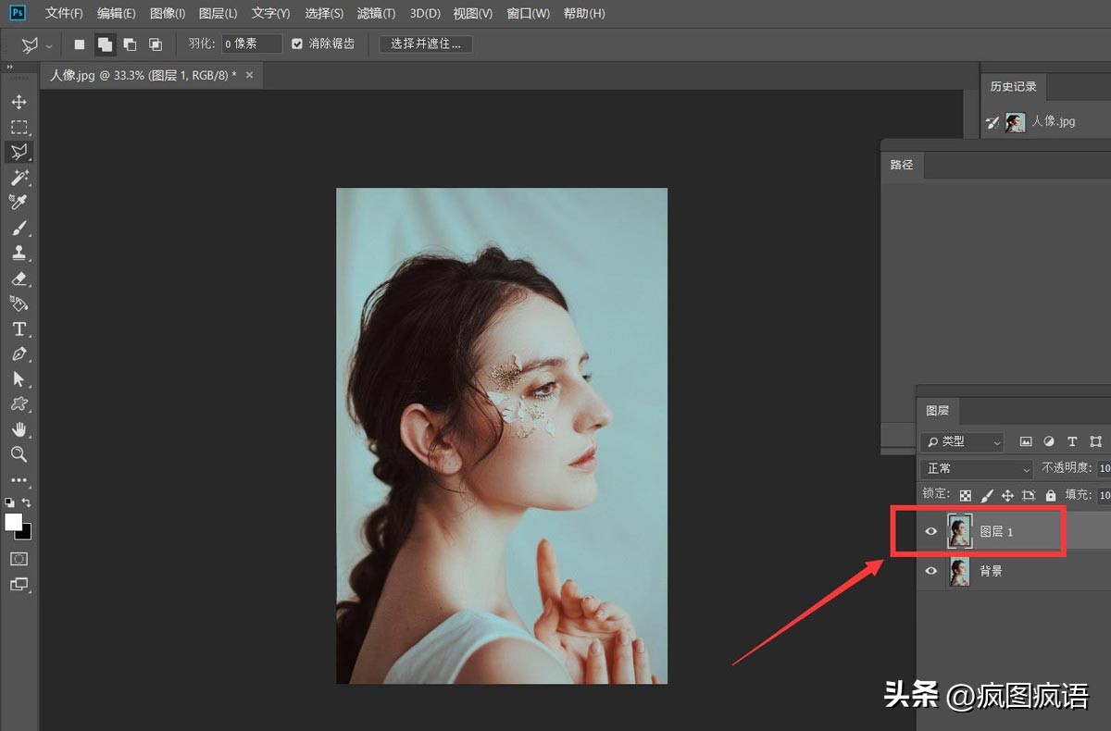Open the layer filter type dropdown 类型
Viewport: 1111px width, 731px height.
961,441
